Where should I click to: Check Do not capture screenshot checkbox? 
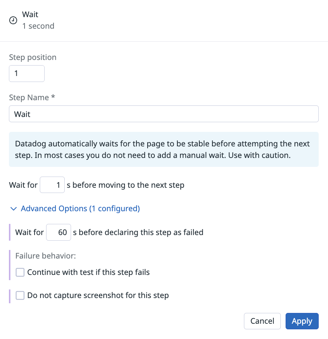point(20,295)
